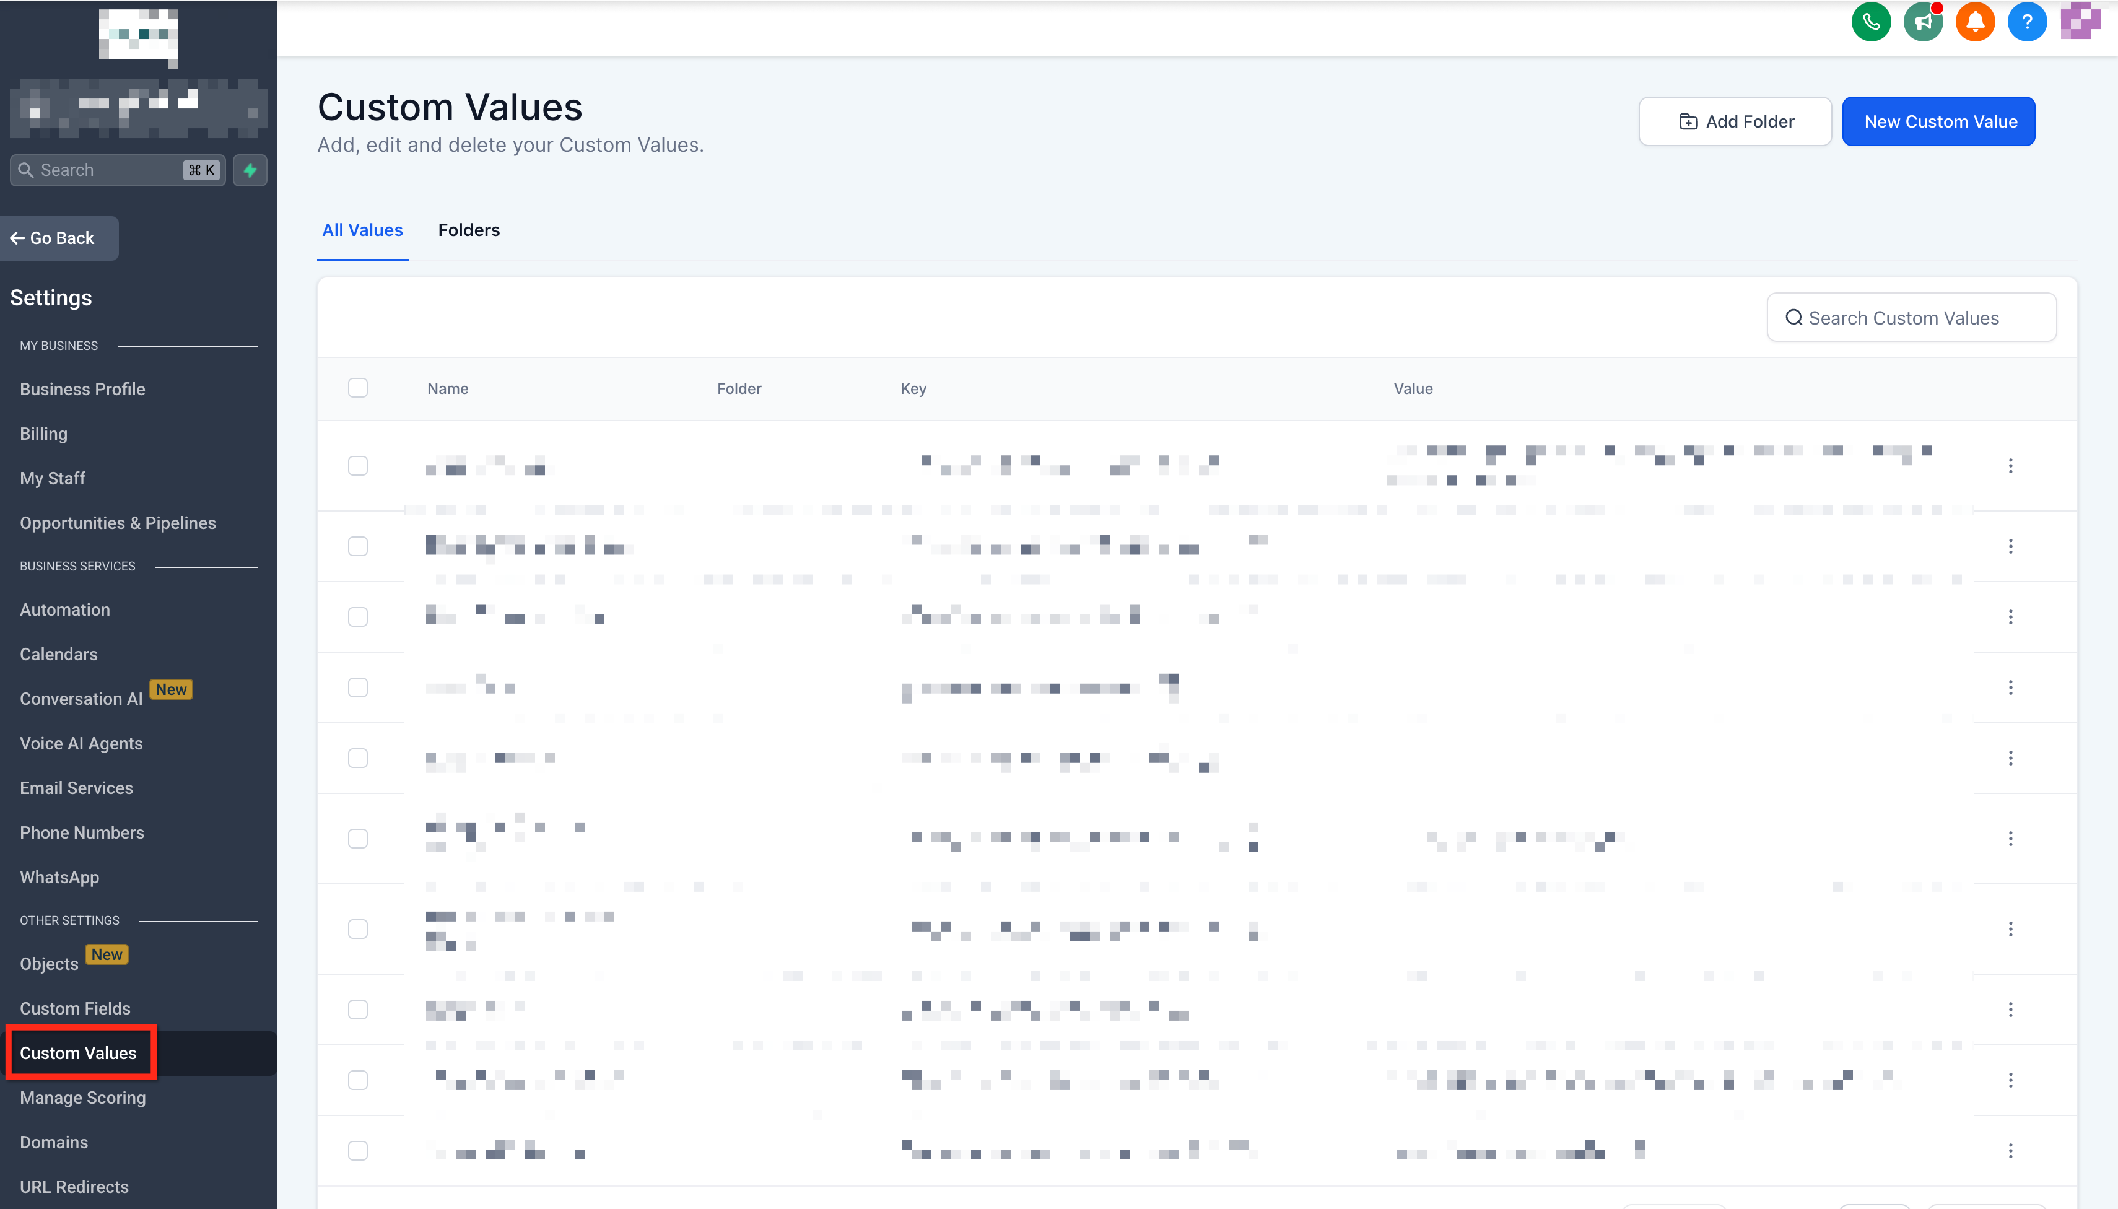2118x1209 pixels.
Task: Toggle the select-all checkbox in table header
Action: [x=358, y=388]
